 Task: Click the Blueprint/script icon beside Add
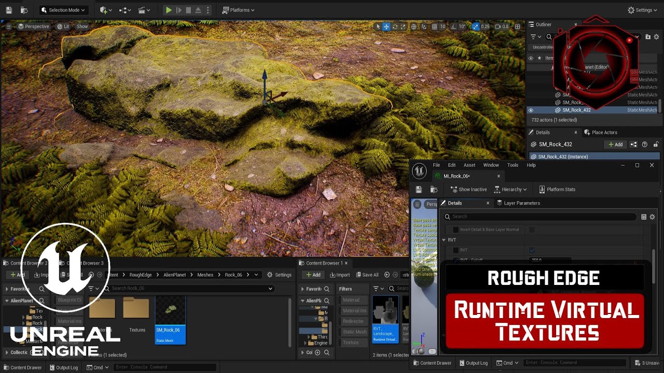[634, 145]
